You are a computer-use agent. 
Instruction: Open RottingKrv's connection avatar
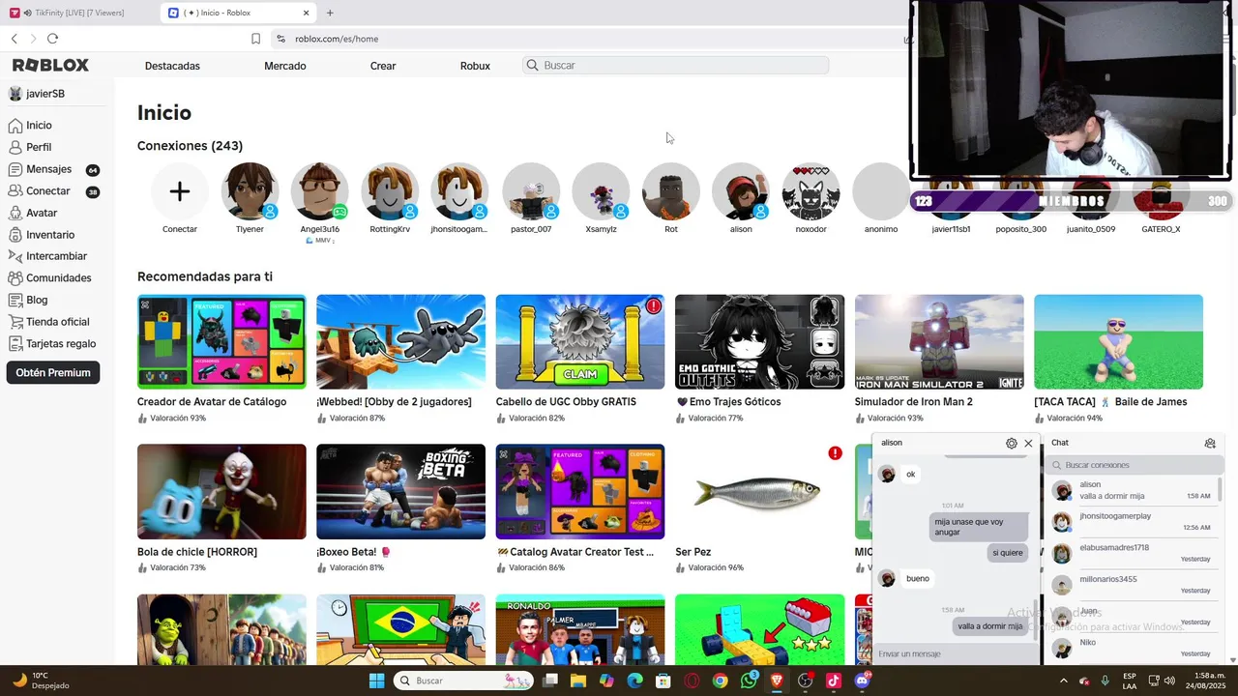390,191
